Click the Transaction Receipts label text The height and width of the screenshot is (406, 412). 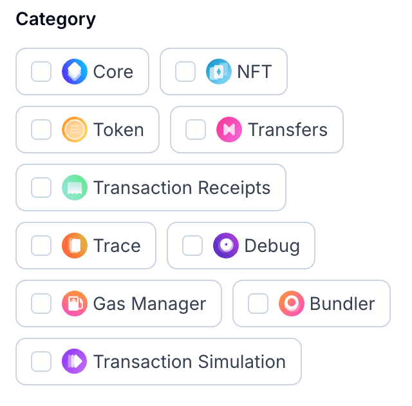click(182, 188)
